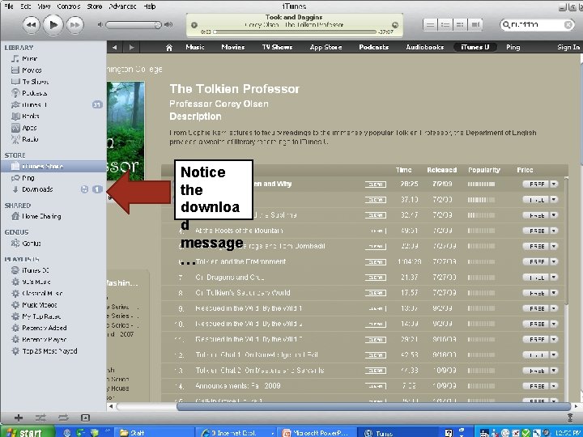The image size is (583, 437).
Task: Open the TV Shows store tab
Action: [277, 47]
